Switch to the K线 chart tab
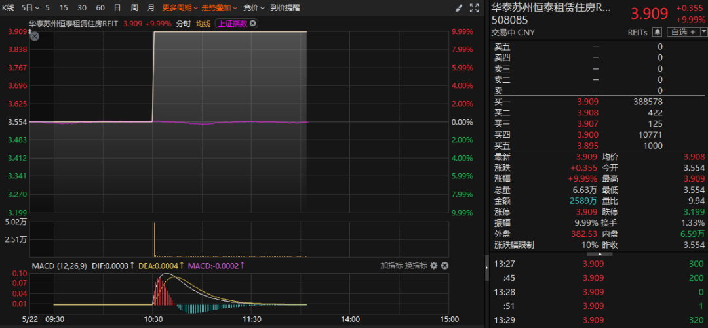The image size is (708, 328). 9,8
